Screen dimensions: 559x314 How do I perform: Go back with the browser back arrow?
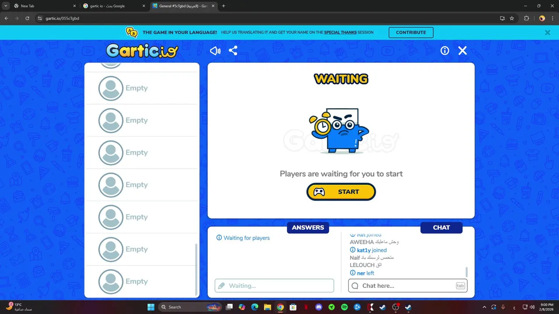6,18
